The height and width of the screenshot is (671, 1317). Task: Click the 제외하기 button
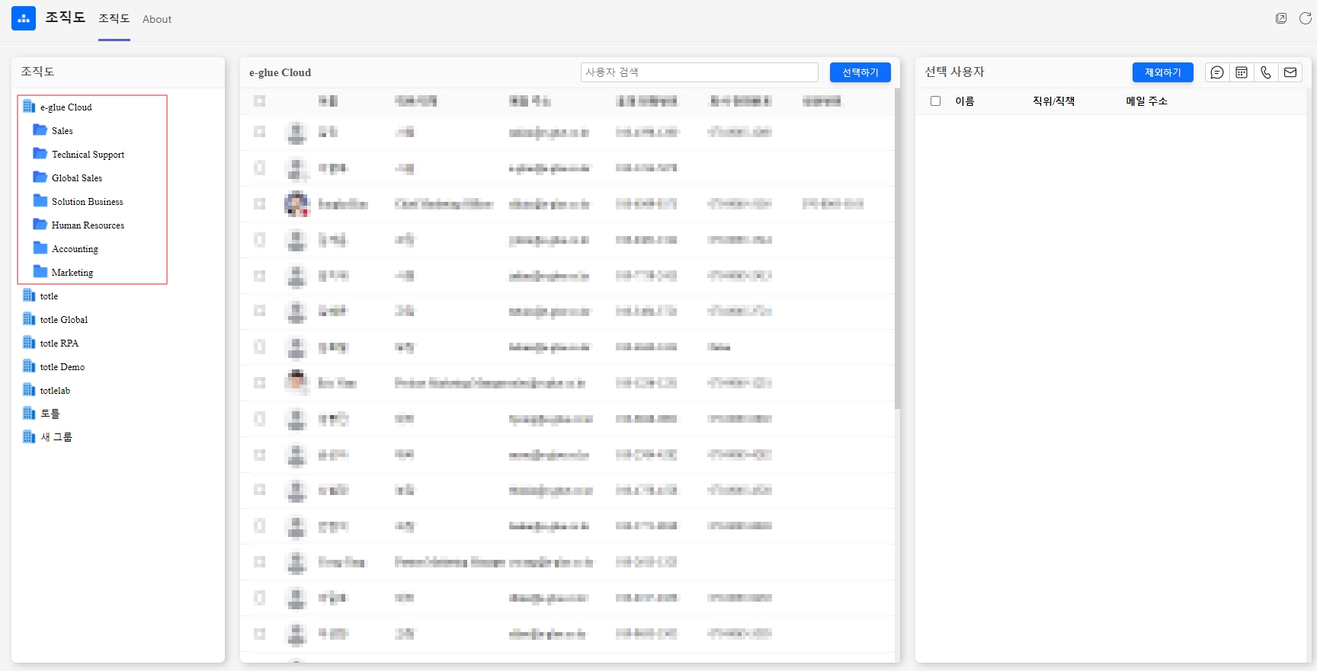coord(1162,72)
